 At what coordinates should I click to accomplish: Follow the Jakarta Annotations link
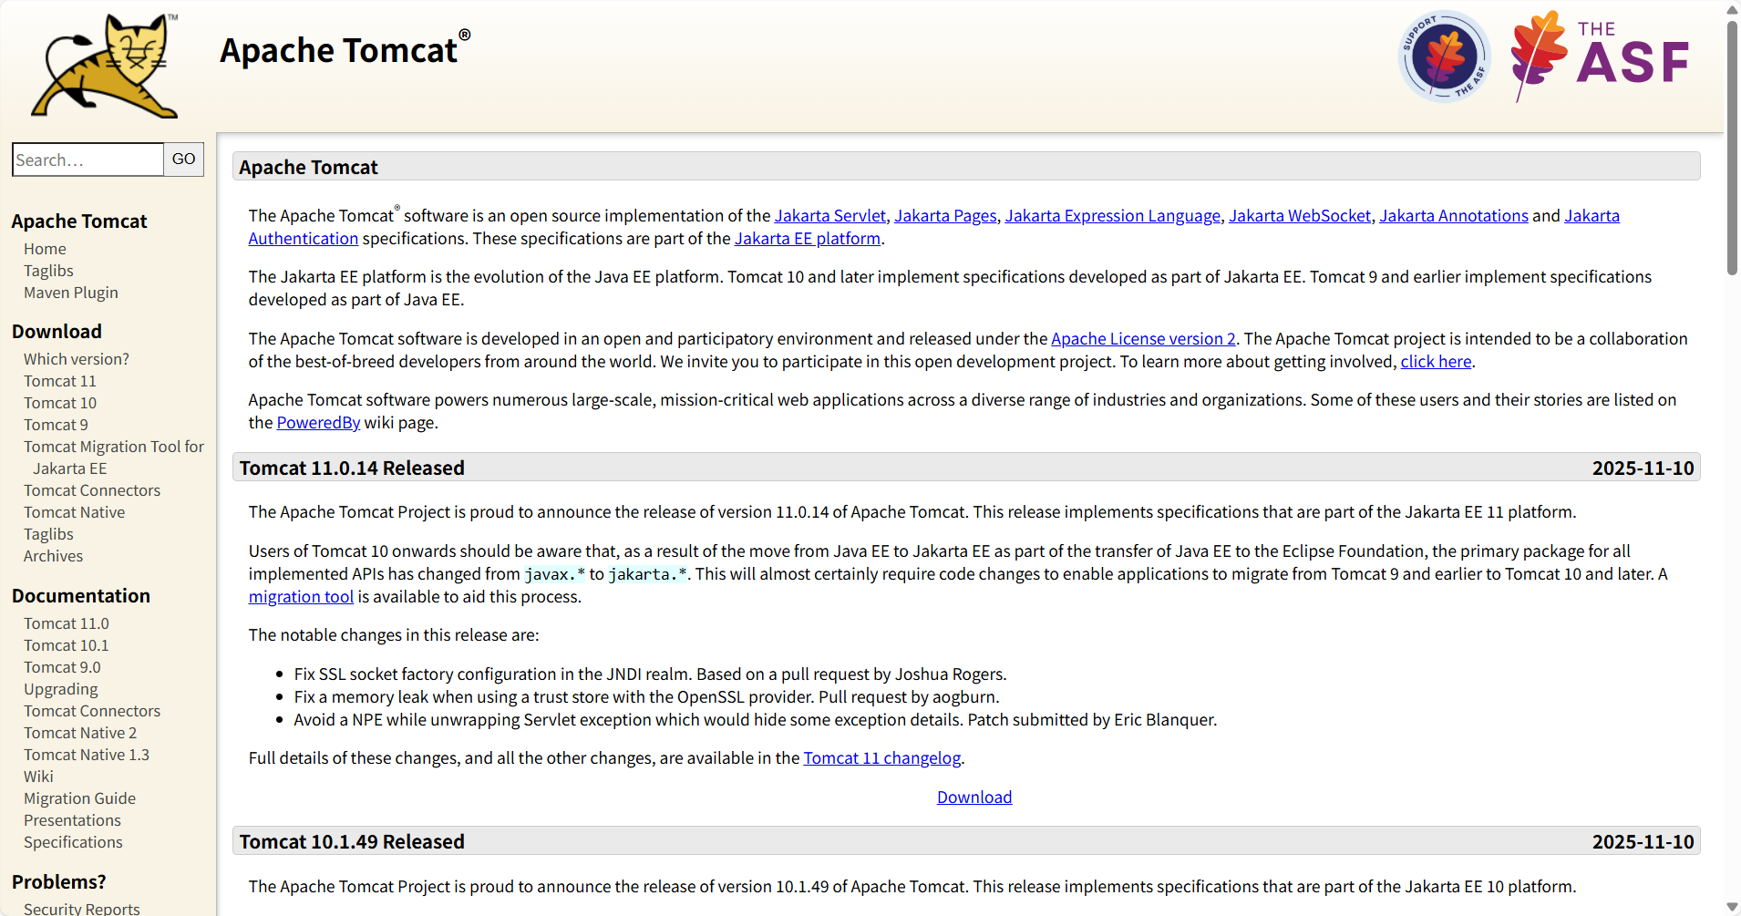(1454, 216)
